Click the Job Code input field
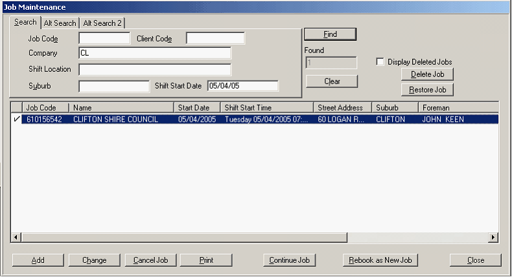The height and width of the screenshot is (277, 512). click(x=104, y=39)
